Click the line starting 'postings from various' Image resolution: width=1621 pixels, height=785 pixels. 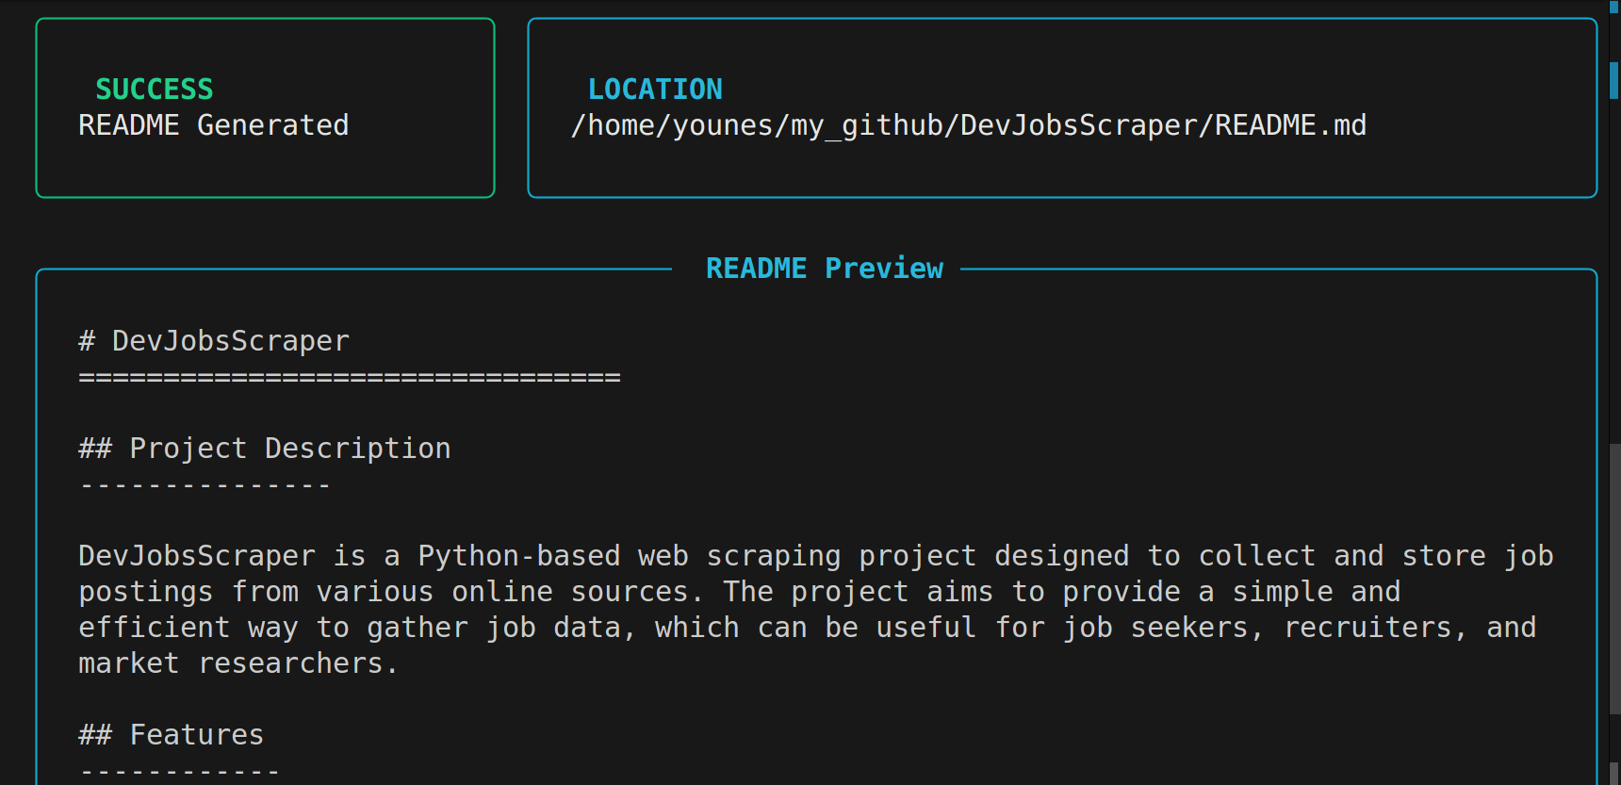click(739, 592)
